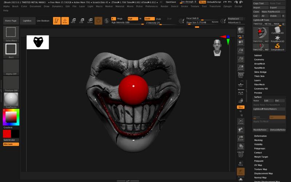The width and height of the screenshot is (291, 182).
Task: Enable Zsub sculpt mode
Action: click(159, 19)
